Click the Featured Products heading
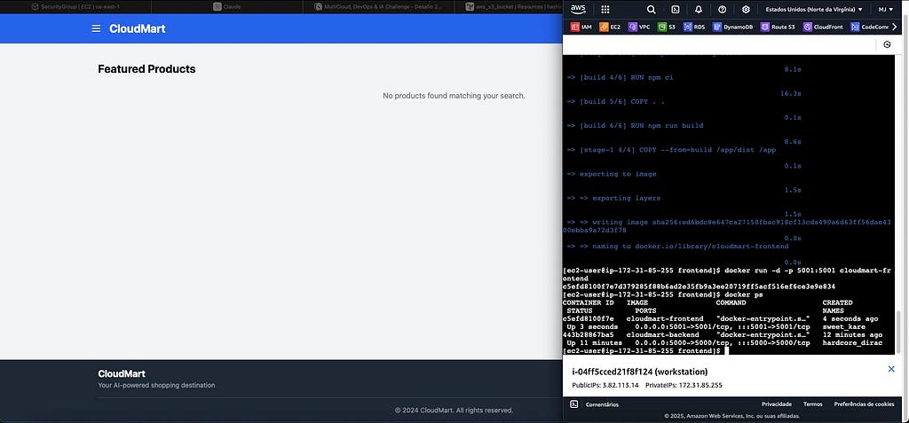 pos(146,69)
